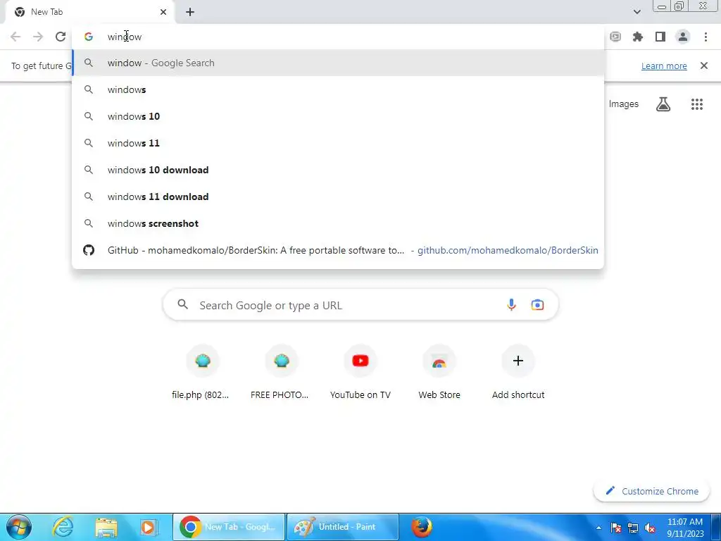This screenshot has width=721, height=541.
Task: Choose the 'windows' suggestion
Action: [x=338, y=89]
